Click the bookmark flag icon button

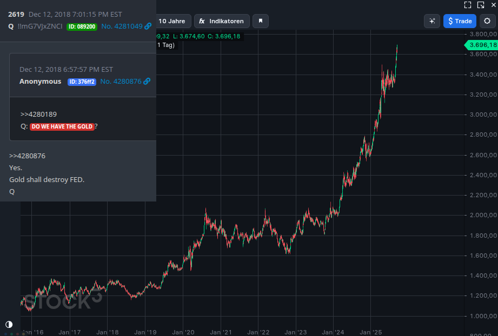(x=261, y=21)
